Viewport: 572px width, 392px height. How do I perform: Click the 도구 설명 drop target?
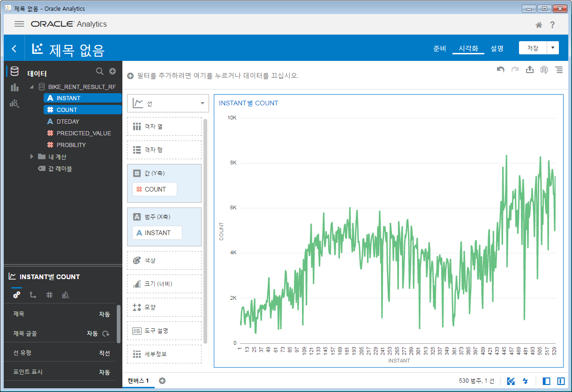point(164,331)
